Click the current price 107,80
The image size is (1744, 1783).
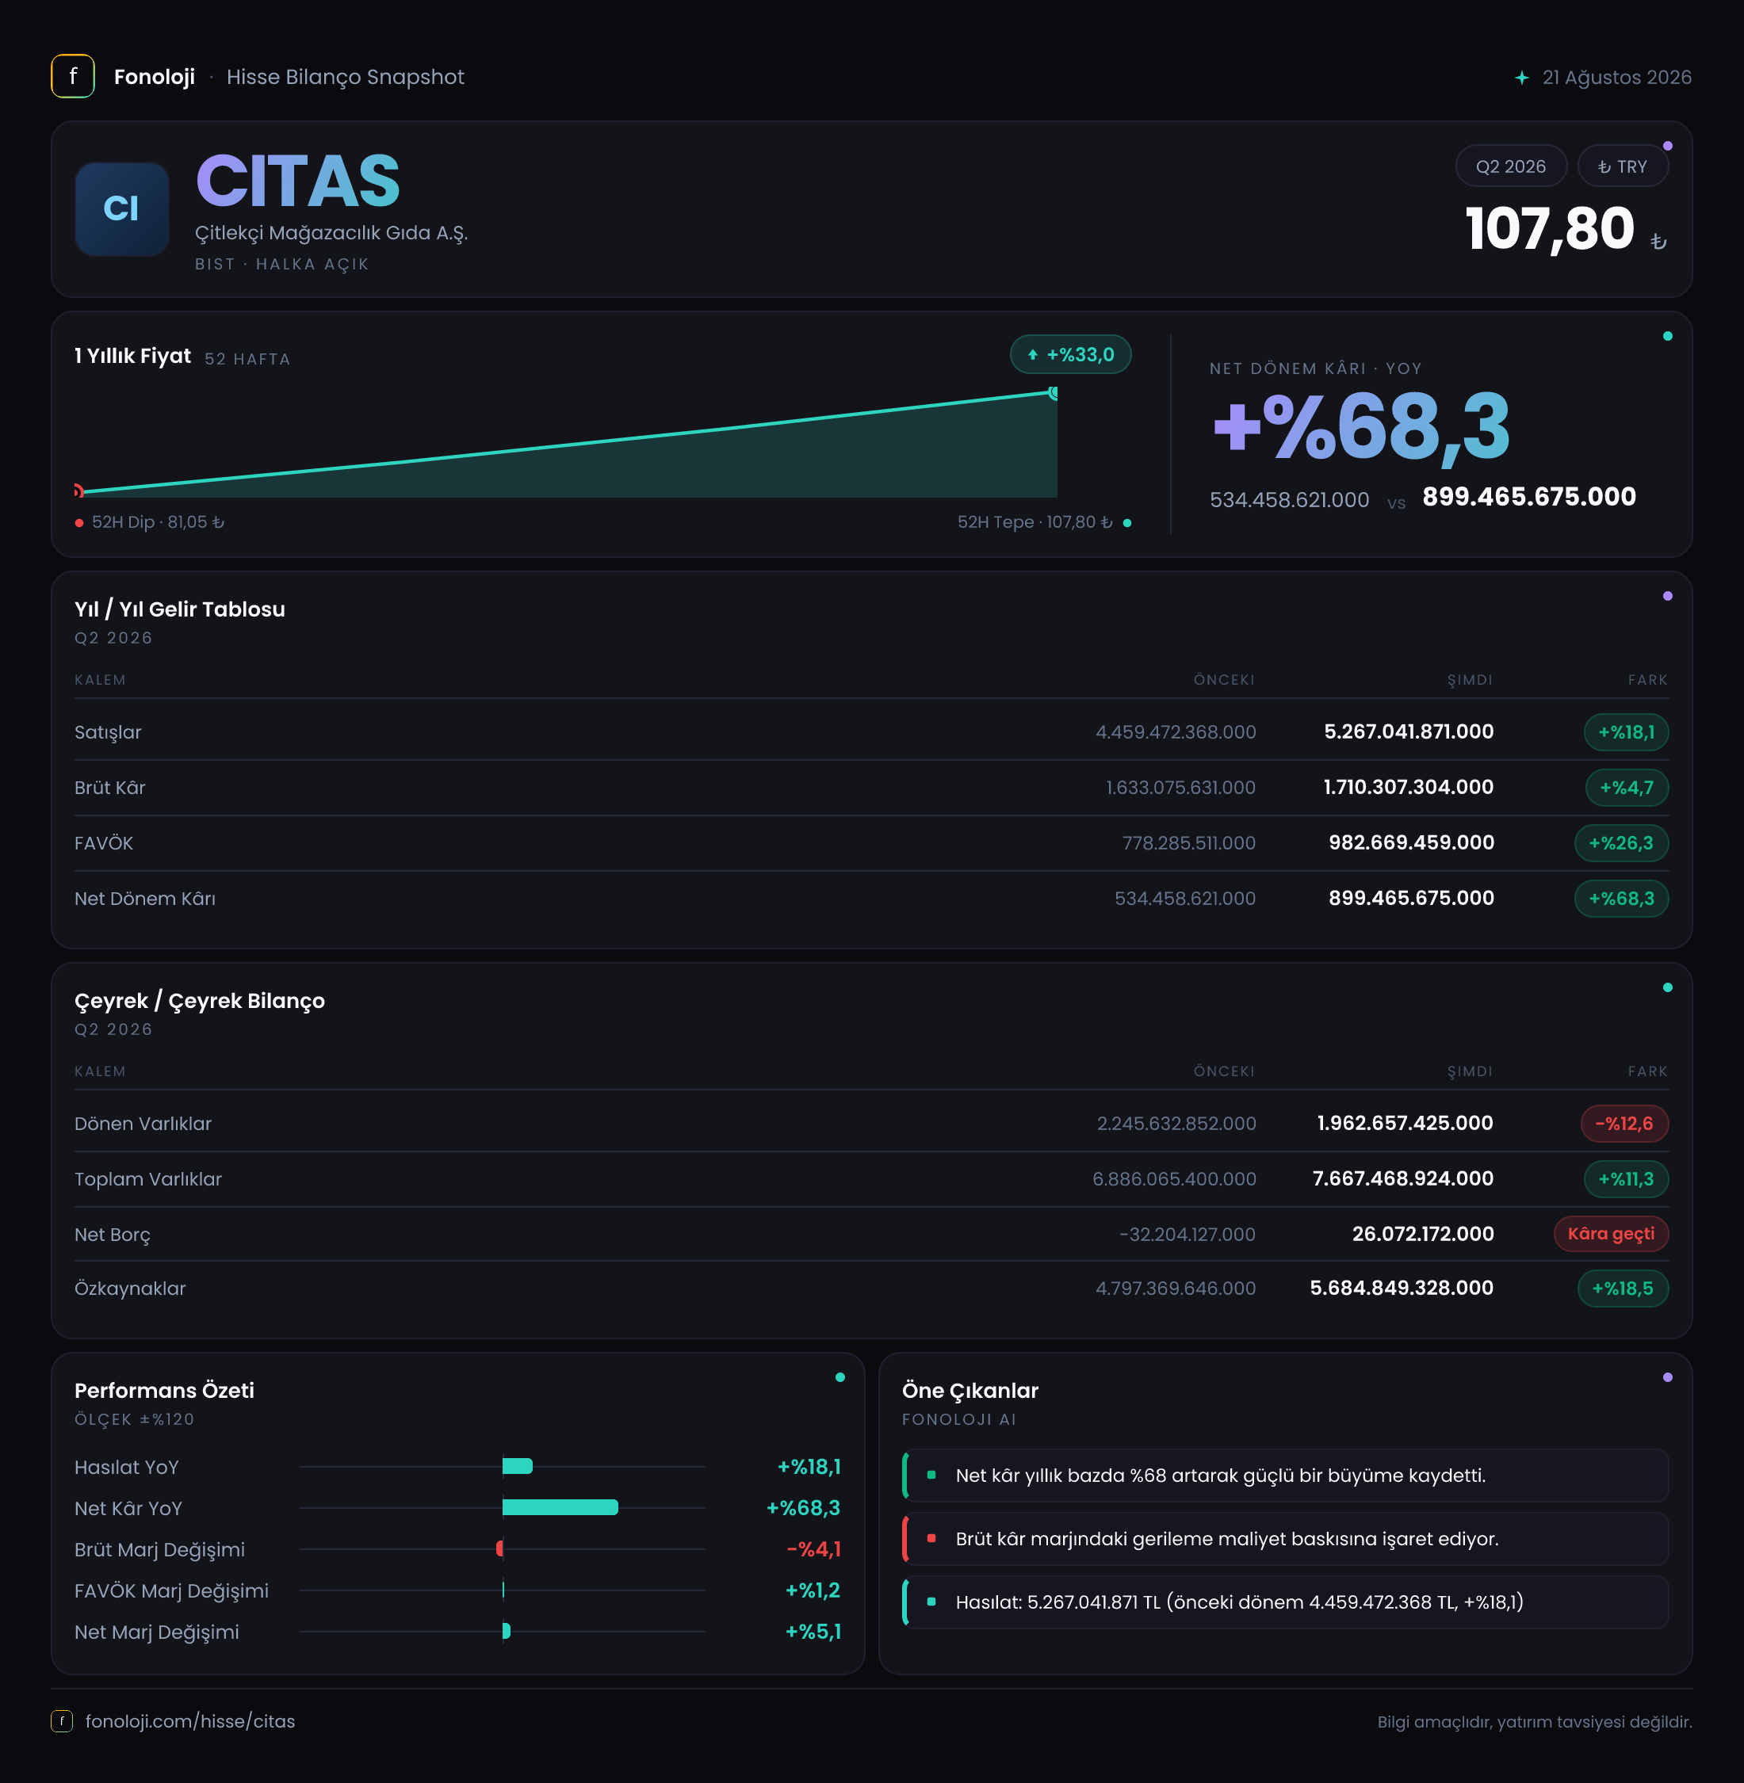(1550, 228)
